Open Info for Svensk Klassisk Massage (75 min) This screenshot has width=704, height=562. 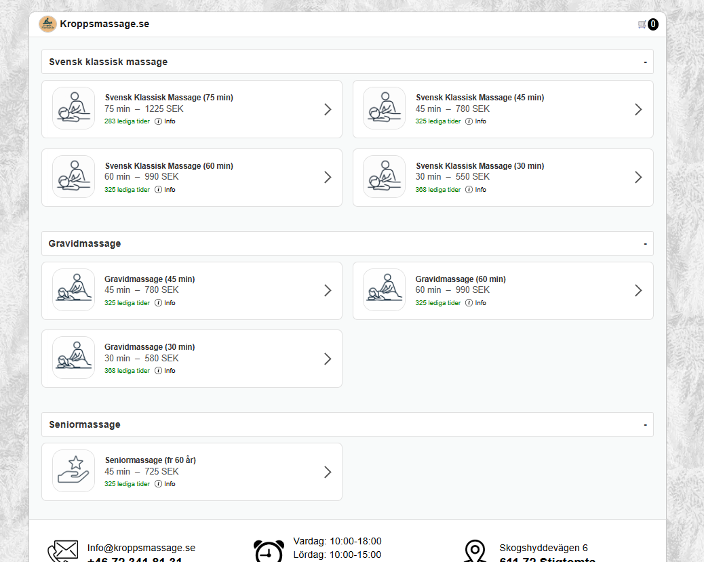165,121
